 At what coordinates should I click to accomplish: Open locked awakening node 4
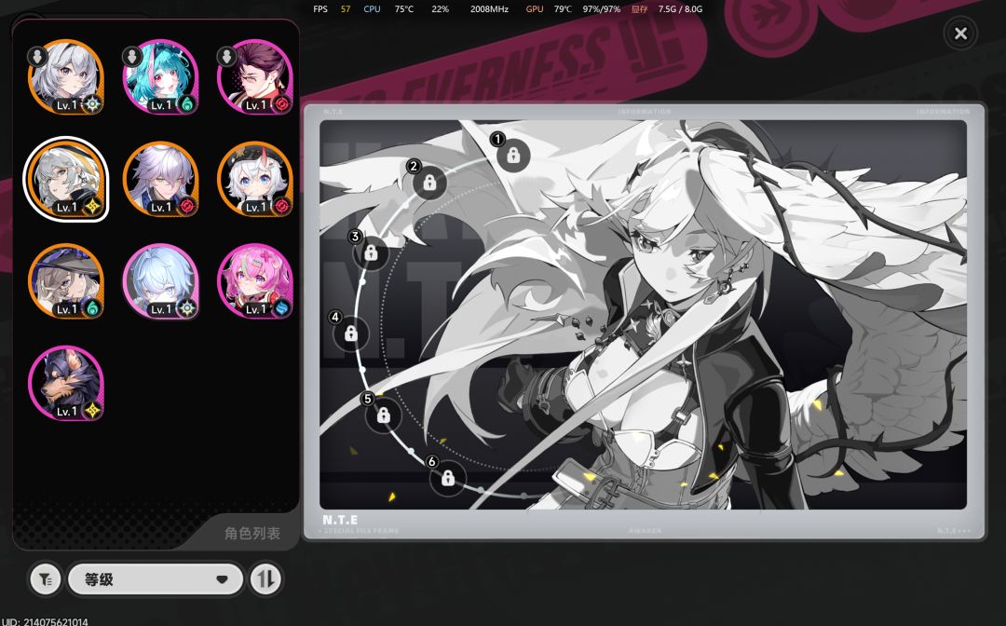tap(350, 333)
